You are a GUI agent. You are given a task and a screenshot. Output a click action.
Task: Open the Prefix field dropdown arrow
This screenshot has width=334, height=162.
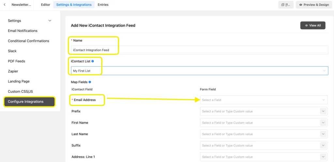pos(323,111)
